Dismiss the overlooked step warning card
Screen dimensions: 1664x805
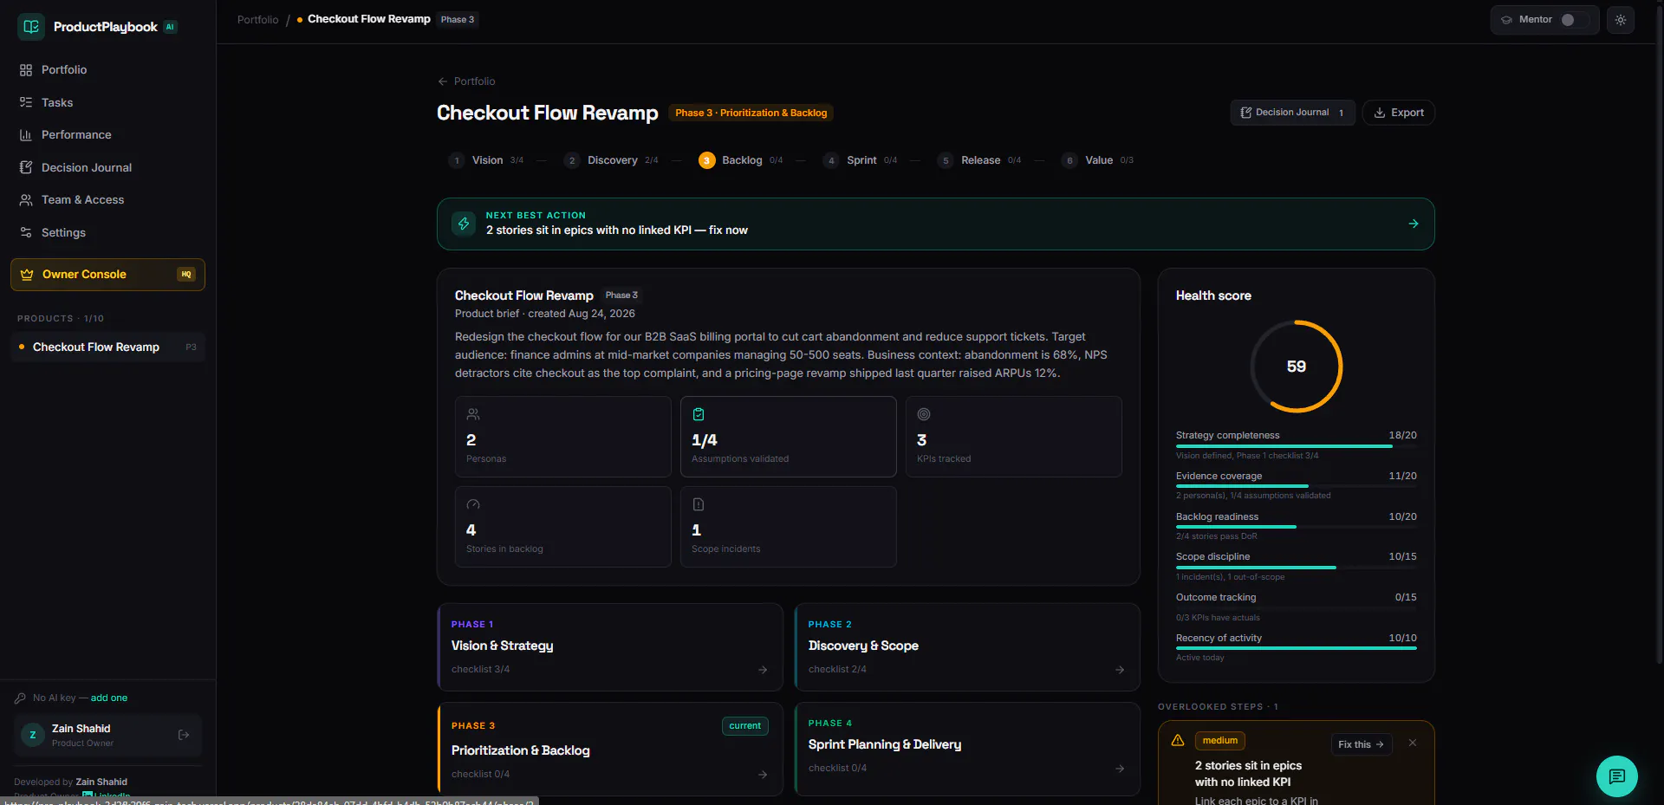click(1413, 743)
